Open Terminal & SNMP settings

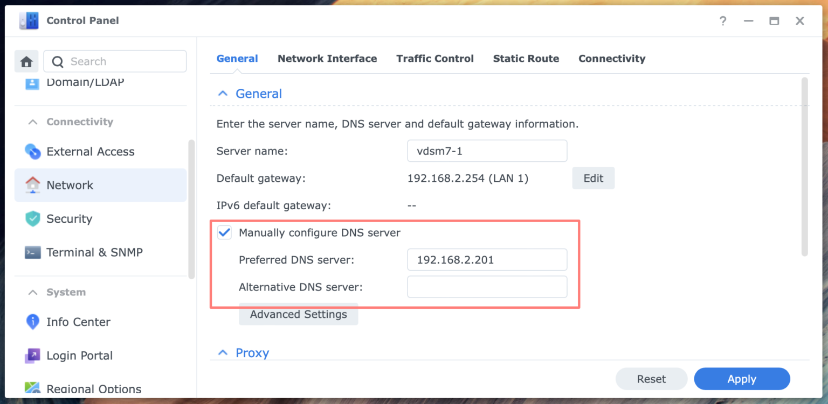coord(95,252)
